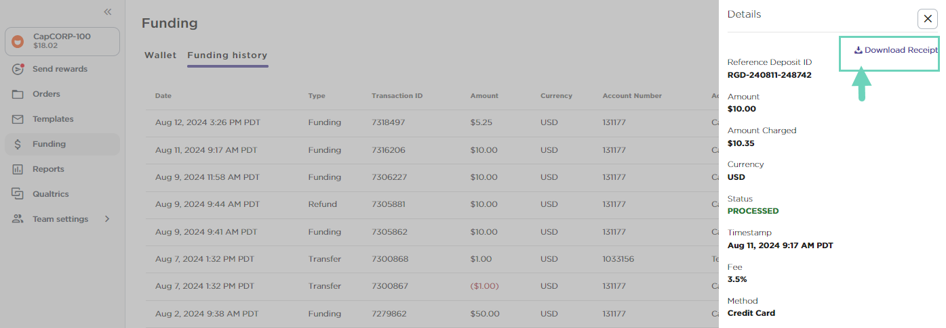This screenshot has height=328, width=946.
Task: Open Reports chart icon
Action: pyautogui.click(x=18, y=169)
